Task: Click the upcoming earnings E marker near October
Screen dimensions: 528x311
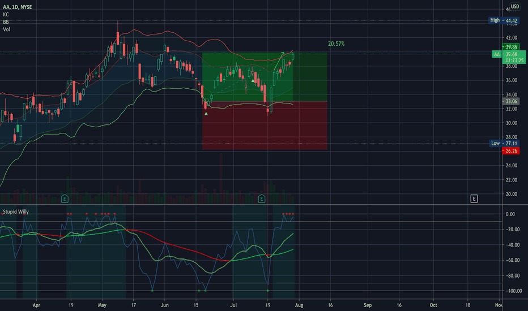Action: (474, 198)
